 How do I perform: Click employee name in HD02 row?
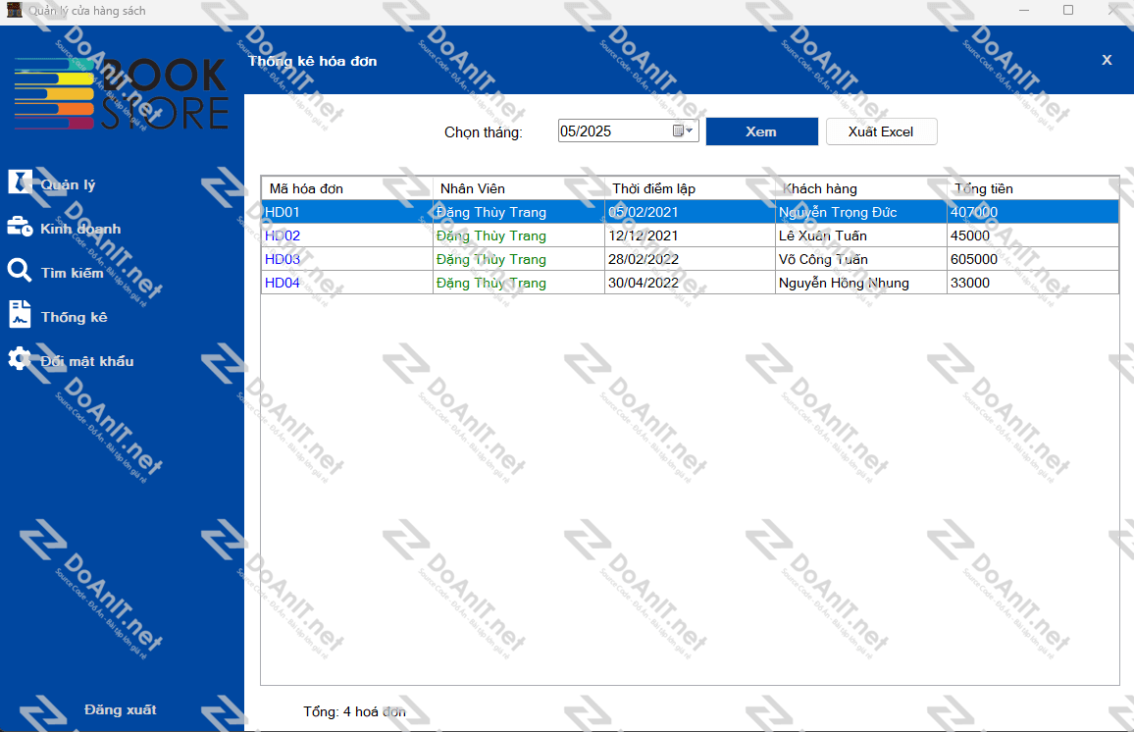491,235
